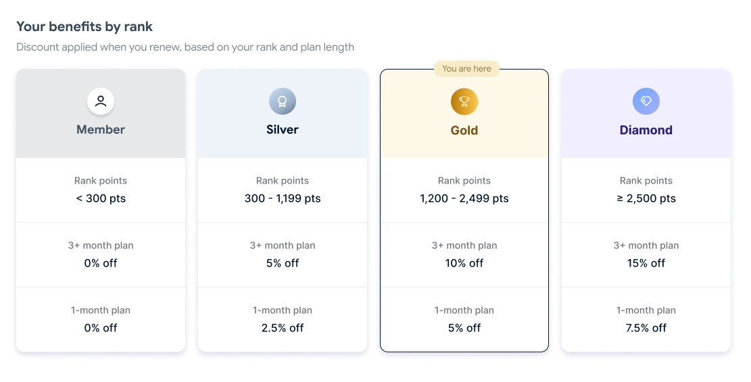Click Diamond's 7.5% off 1-month discount

[646, 328]
